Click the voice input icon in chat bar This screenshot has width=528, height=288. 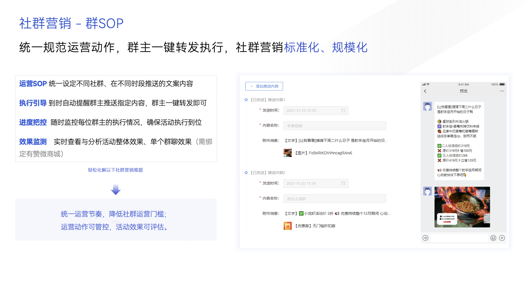[425, 238]
